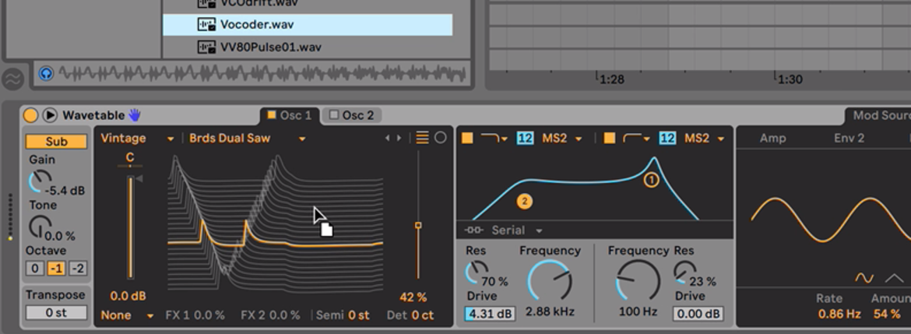
Task: Click filter 1 Drive 4.31 dB field
Action: point(490,315)
